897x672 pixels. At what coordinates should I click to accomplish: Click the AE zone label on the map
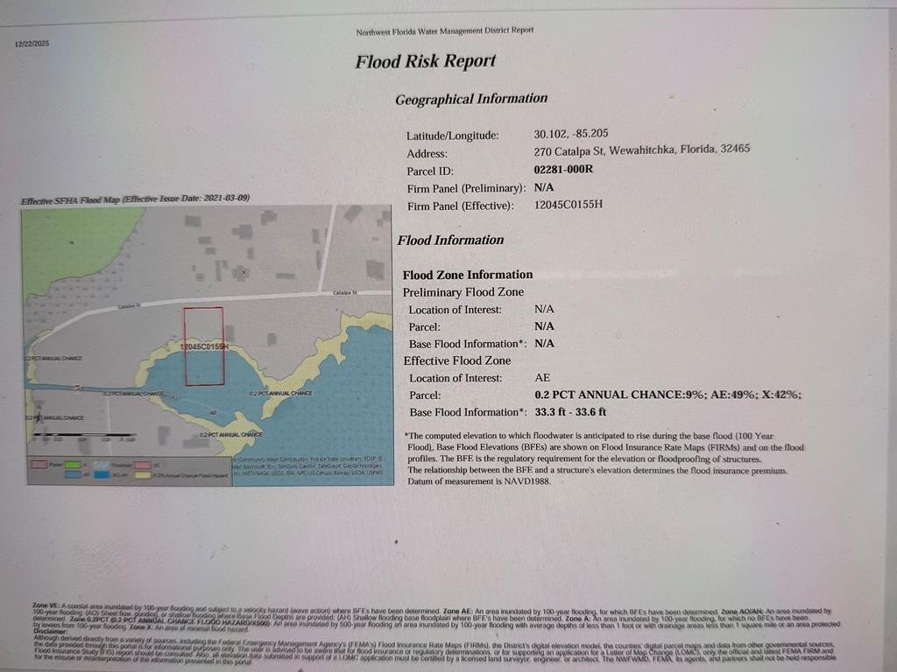(x=213, y=412)
